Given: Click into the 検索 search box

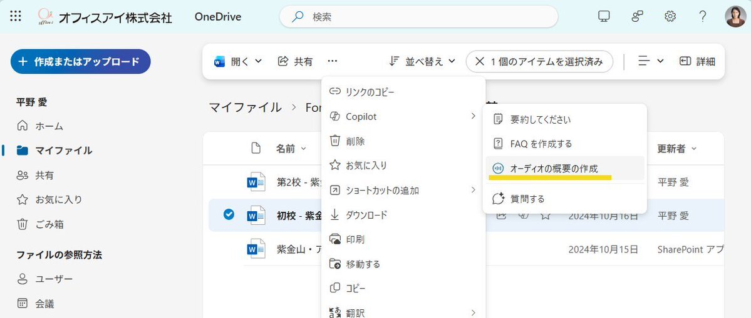Looking at the screenshot, I should coord(426,17).
